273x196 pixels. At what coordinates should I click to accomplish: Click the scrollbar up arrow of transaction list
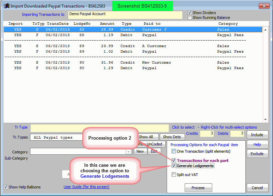click(x=265, y=30)
